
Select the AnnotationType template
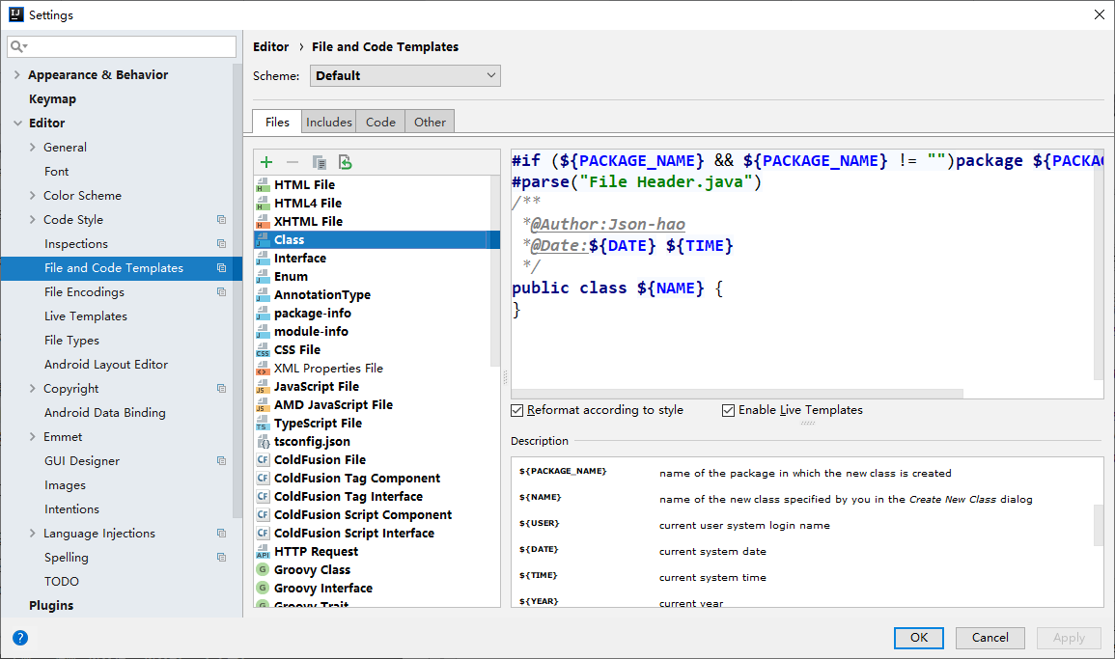(322, 295)
